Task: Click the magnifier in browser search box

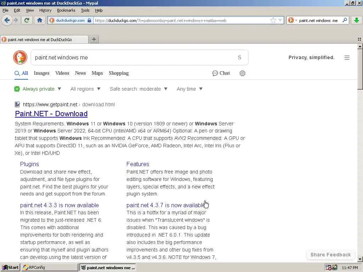Action: 345,20
